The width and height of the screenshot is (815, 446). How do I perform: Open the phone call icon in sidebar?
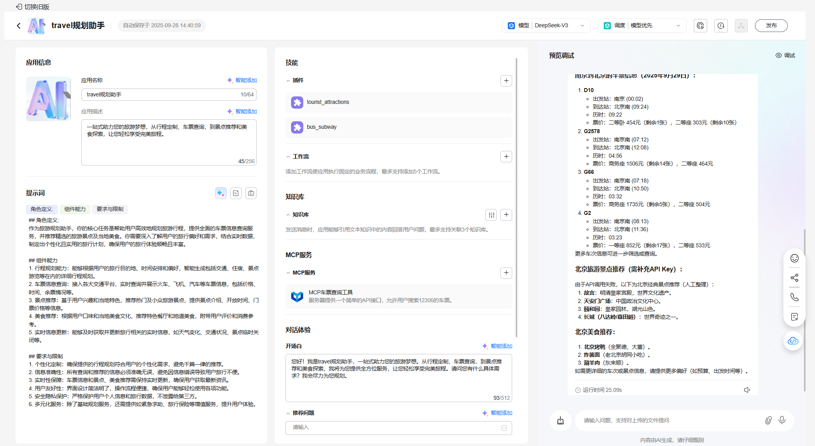(x=794, y=297)
